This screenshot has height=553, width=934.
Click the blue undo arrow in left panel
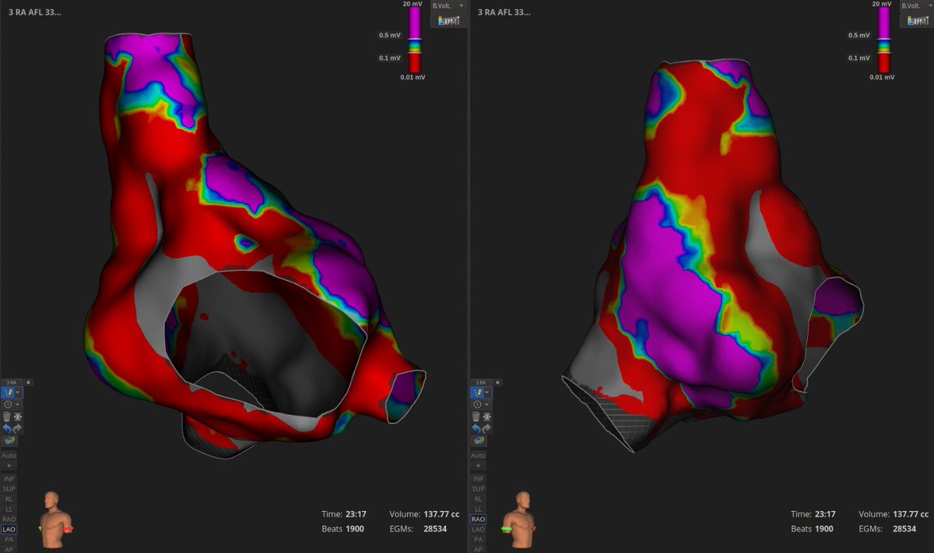coord(8,429)
